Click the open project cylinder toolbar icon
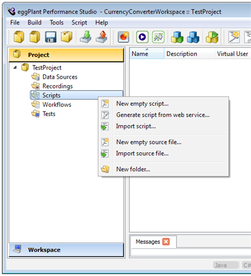Image resolution: width=251 pixels, height=276 pixels. point(35,37)
